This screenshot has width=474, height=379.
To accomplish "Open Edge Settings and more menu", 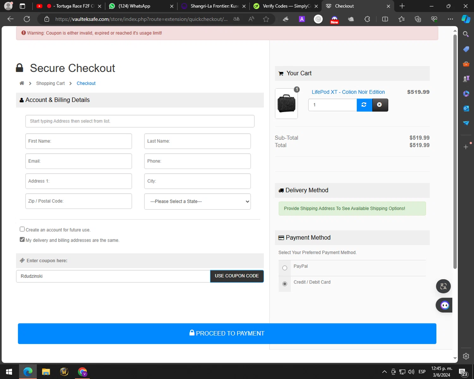I will pos(450,19).
